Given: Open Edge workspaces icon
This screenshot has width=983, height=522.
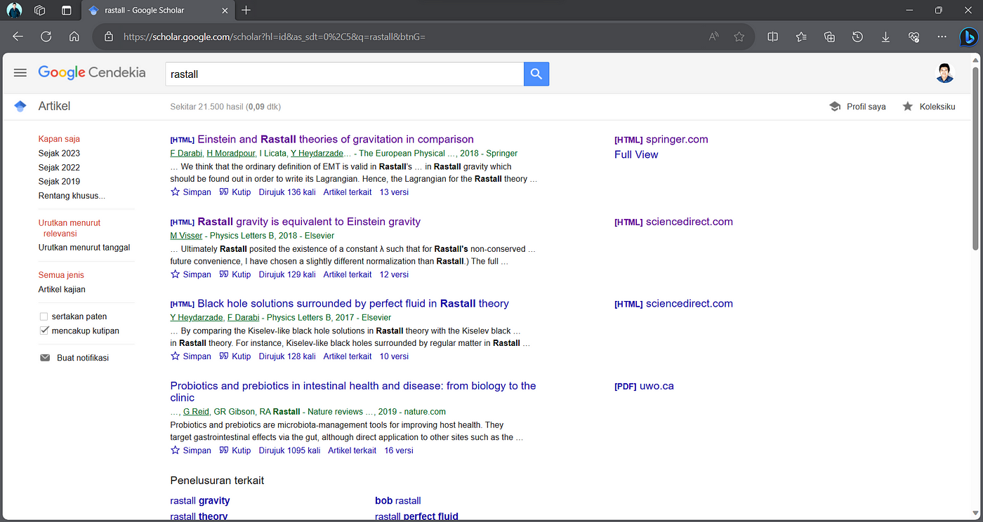Looking at the screenshot, I should click(40, 11).
